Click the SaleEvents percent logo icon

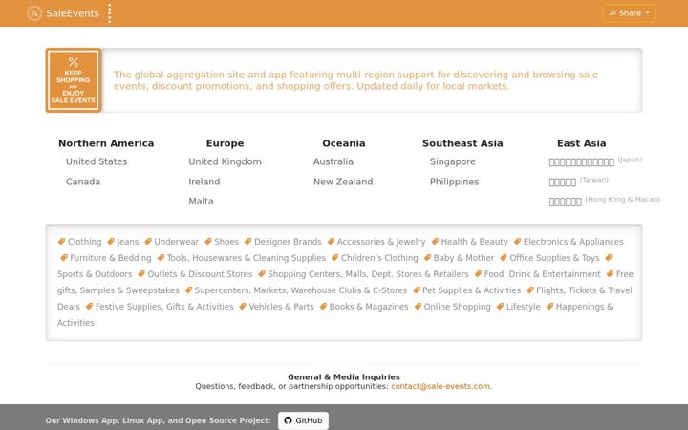34,13
